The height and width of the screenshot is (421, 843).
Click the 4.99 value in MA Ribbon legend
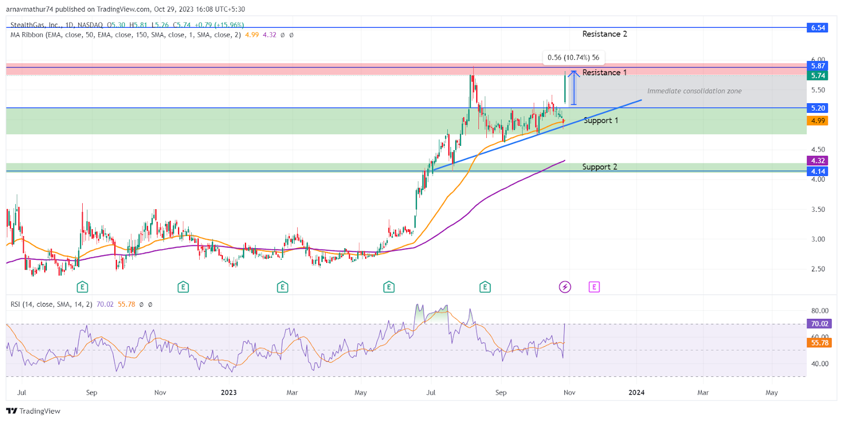(252, 35)
